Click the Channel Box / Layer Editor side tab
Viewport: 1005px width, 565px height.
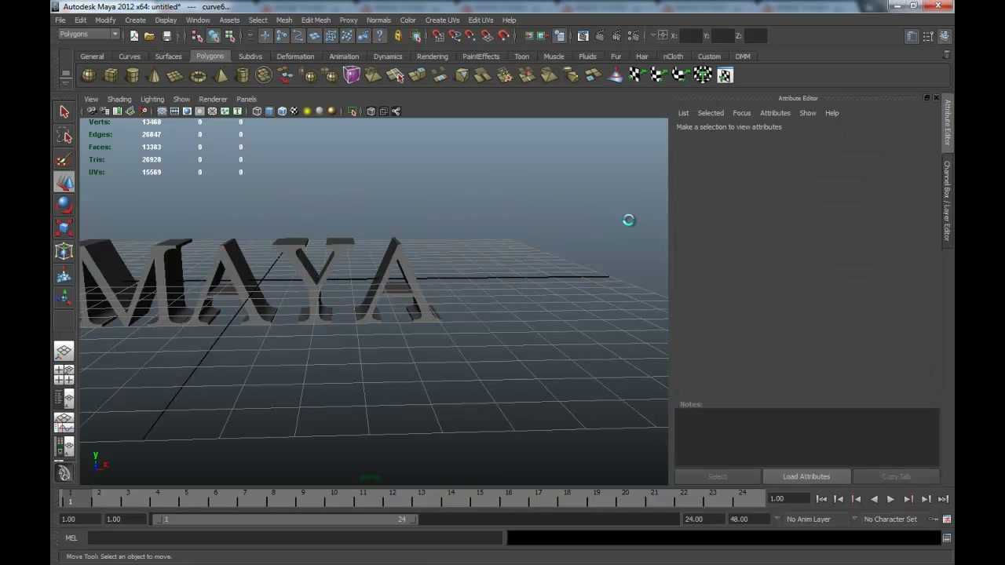(947, 201)
